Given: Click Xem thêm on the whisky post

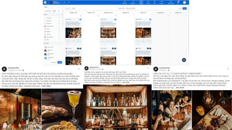Looking at the screenshot, I should point(126,82).
